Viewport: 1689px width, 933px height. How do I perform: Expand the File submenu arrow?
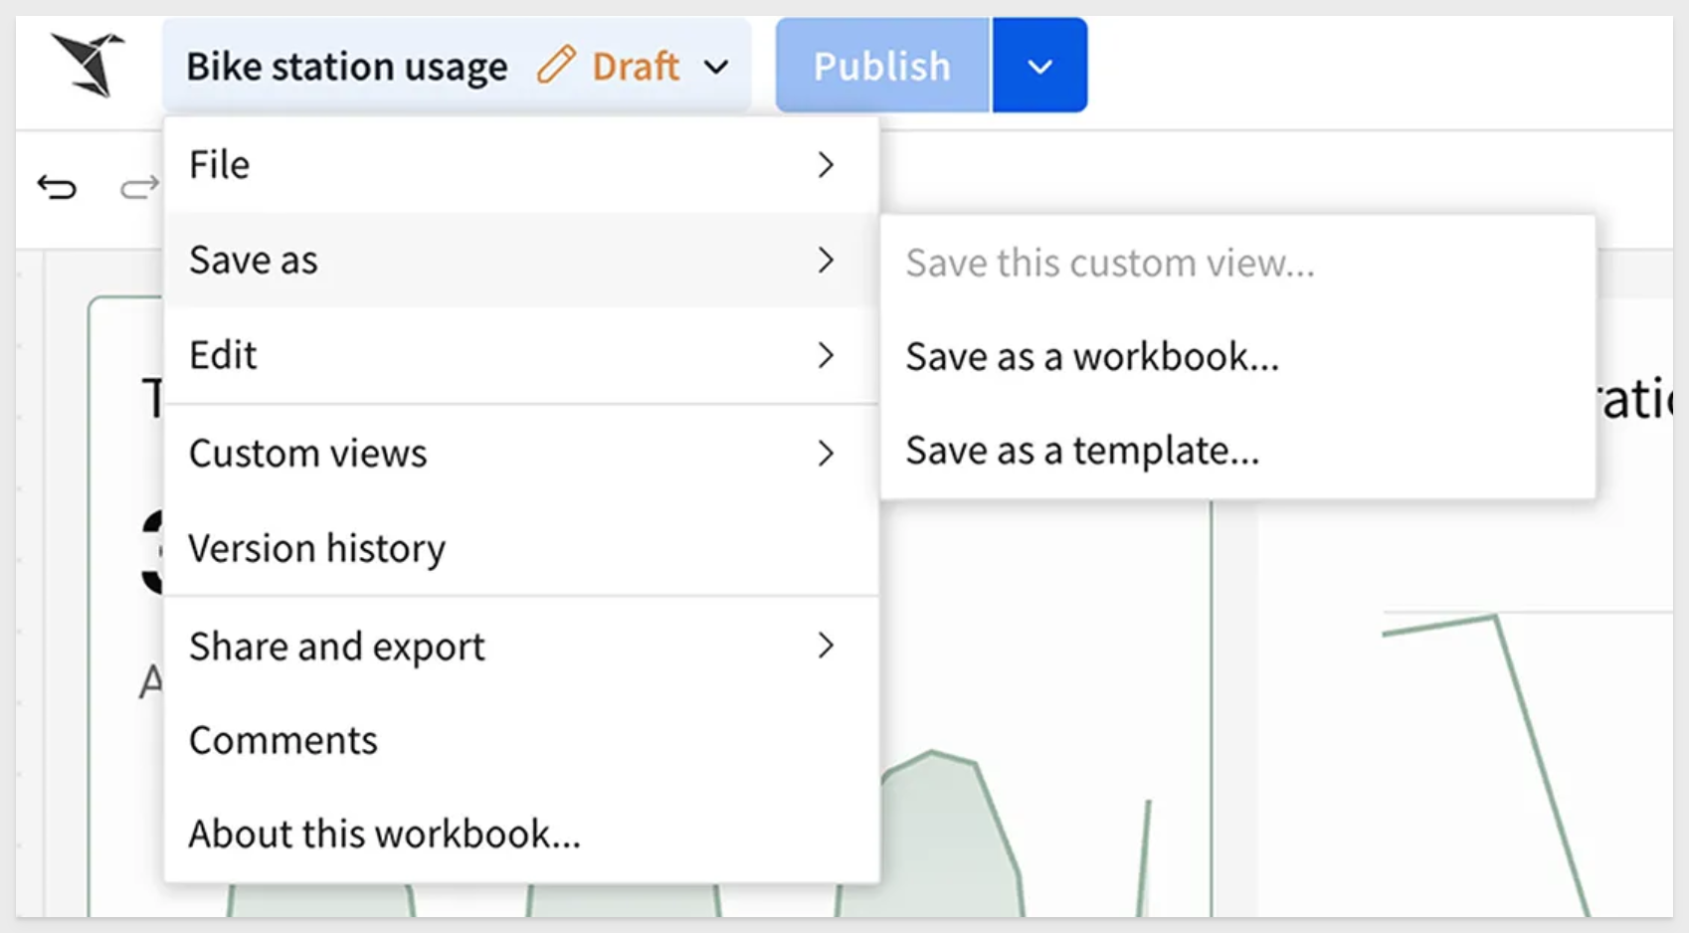825,165
